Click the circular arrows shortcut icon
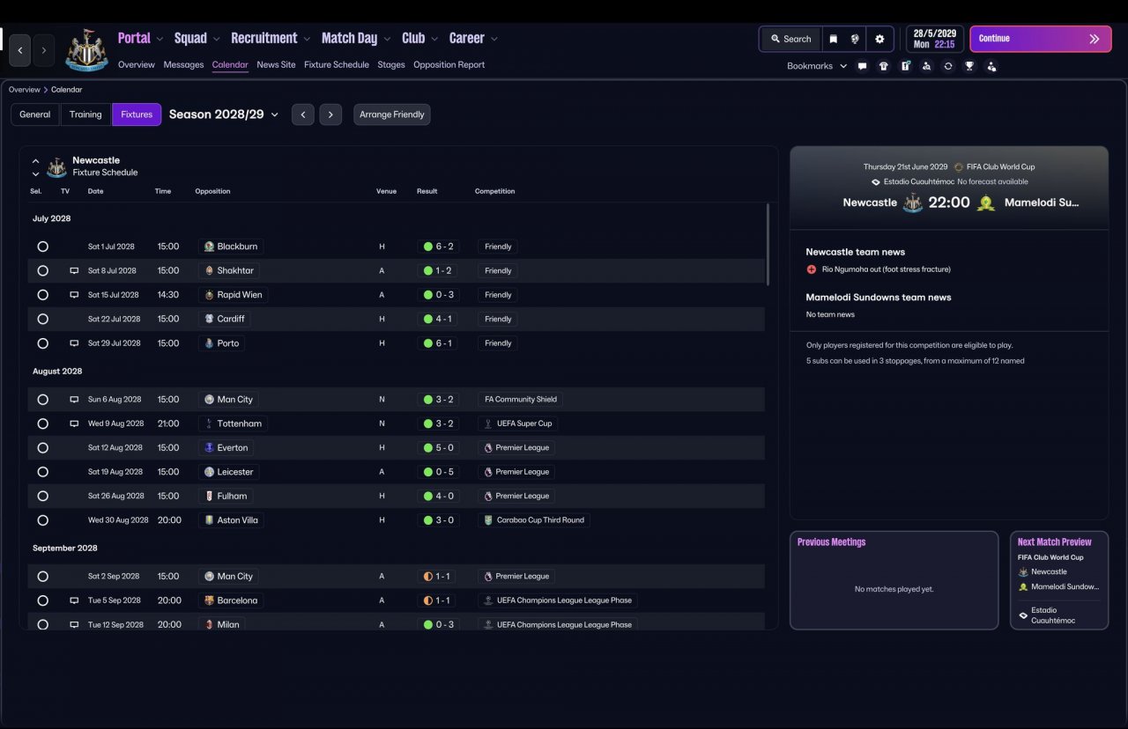Image resolution: width=1128 pixels, height=729 pixels. point(948,66)
